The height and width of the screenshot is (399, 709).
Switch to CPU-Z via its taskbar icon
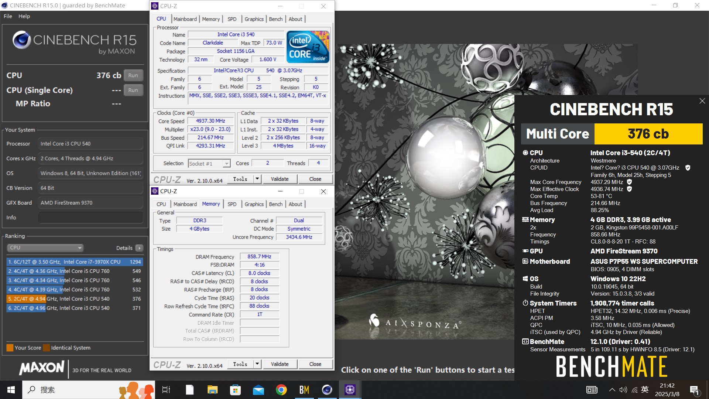[350, 390]
